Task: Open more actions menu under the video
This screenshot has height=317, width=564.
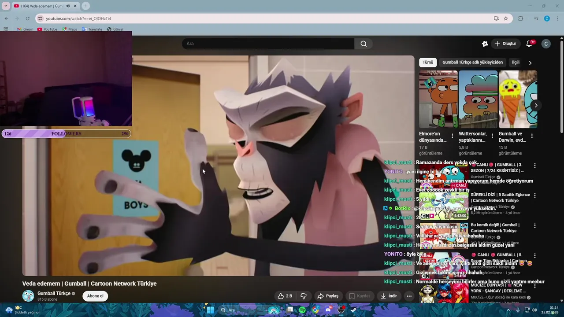Action: pyautogui.click(x=409, y=296)
